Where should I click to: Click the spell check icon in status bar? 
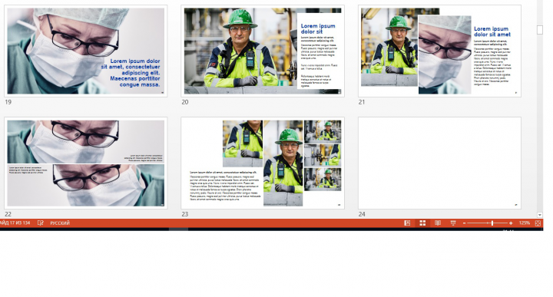tap(41, 223)
